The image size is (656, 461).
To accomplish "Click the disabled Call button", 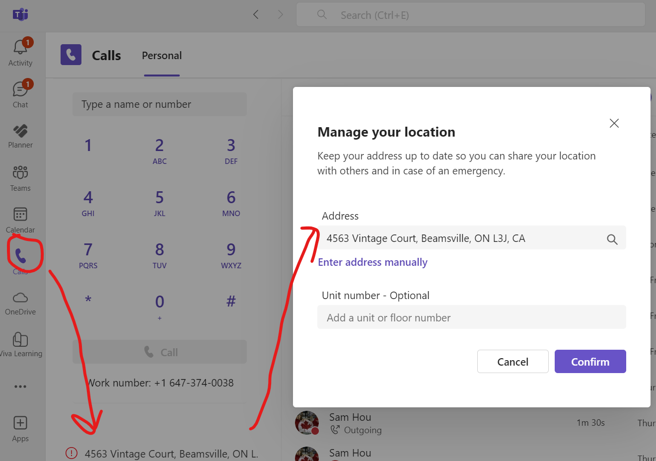I will (159, 352).
